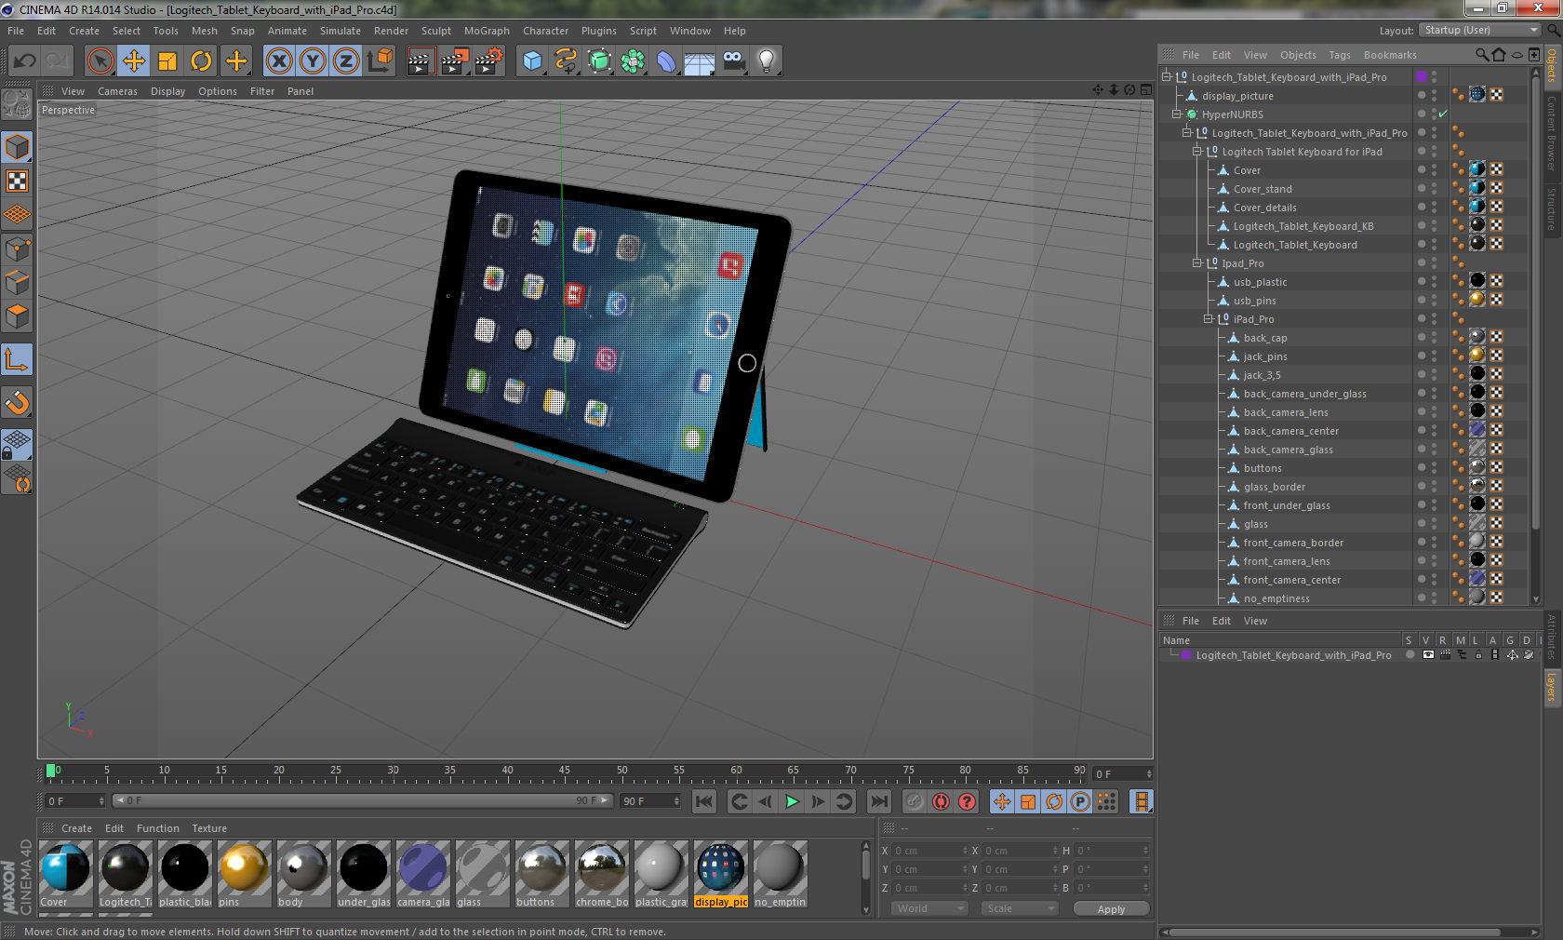Open Material Manager Create menu
Image resolution: width=1563 pixels, height=940 pixels.
point(76,828)
